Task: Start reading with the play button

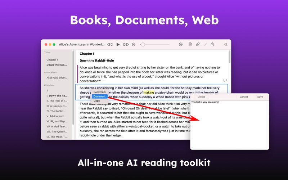Action: [118, 44]
